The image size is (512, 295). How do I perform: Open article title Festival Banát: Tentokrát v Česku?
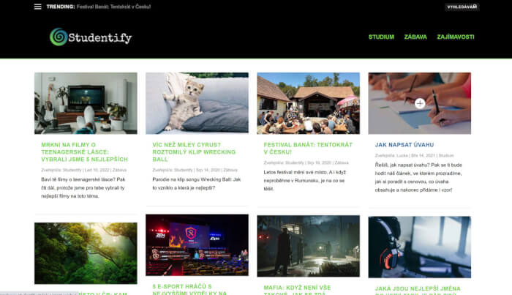308,149
